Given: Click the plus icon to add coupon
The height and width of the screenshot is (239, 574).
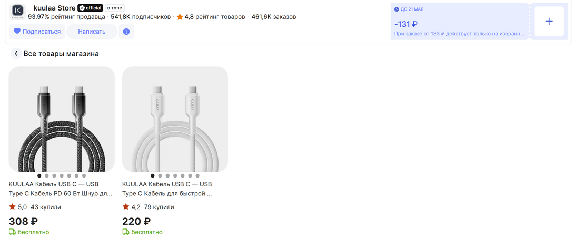Looking at the screenshot, I should 549,22.
